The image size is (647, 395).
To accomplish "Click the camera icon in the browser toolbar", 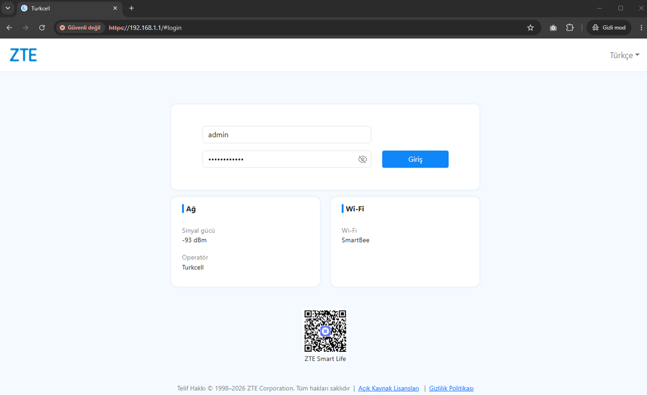I will 553,27.
